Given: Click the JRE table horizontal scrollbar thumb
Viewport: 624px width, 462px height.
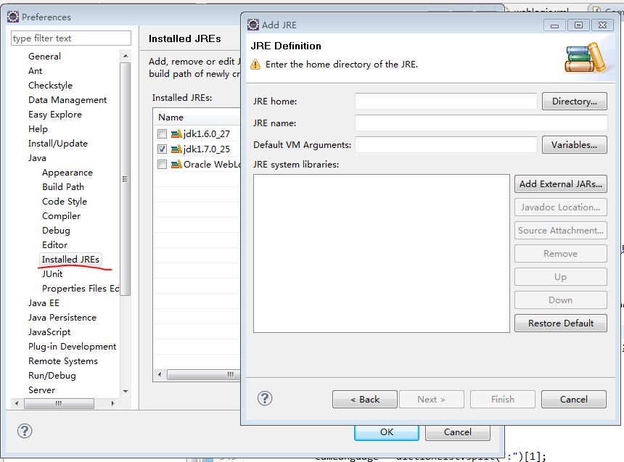Looking at the screenshot, I should pos(204,374).
